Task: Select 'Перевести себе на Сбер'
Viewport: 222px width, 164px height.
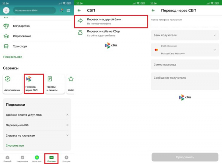Action: (x=111, y=33)
